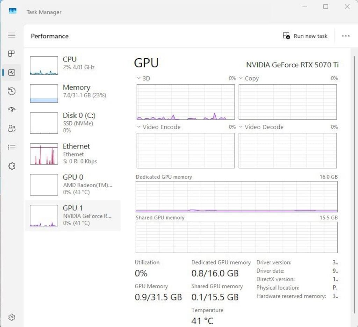Select the Performance page icon
The width and height of the screenshot is (358, 327).
(12, 73)
